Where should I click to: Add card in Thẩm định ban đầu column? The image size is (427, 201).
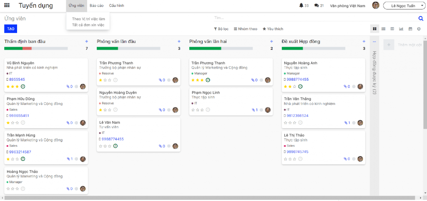87,42
